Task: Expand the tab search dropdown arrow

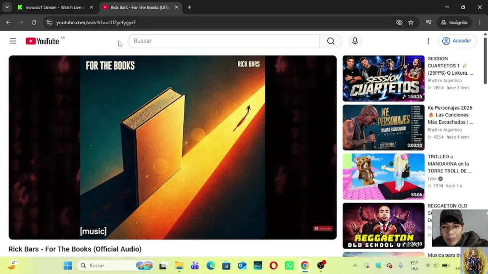Action: (7, 7)
